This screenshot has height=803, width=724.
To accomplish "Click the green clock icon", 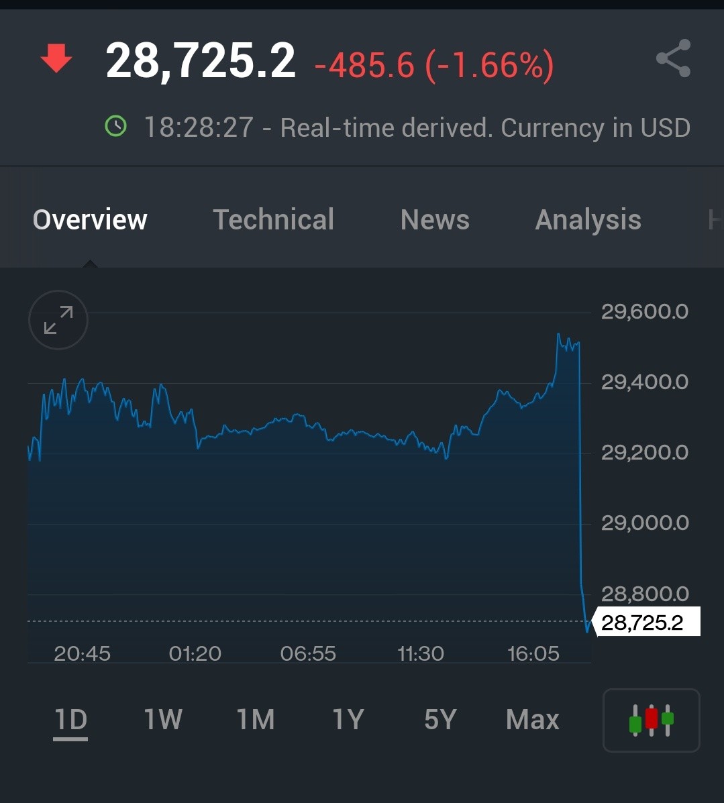I will click(x=116, y=126).
